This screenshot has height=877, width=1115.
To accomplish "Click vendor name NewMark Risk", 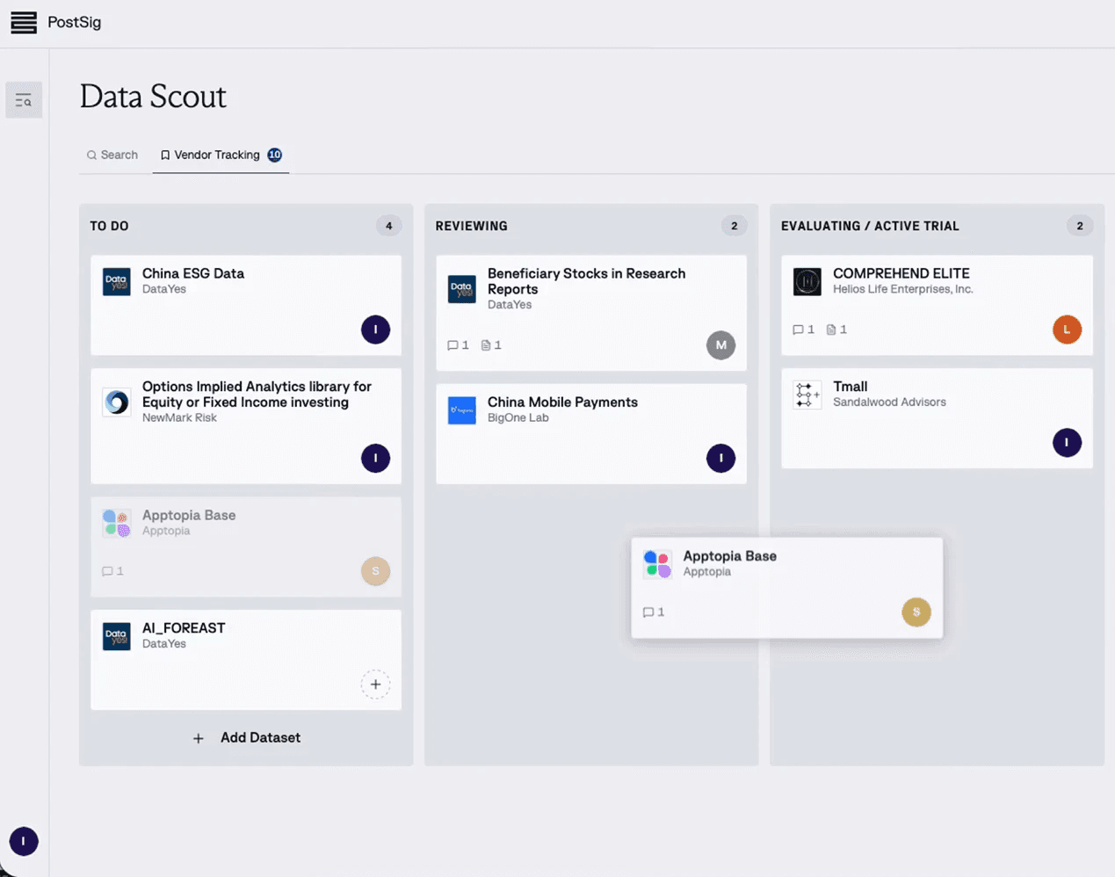I will pos(179,417).
